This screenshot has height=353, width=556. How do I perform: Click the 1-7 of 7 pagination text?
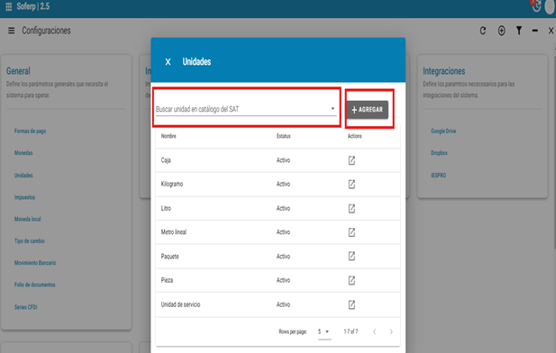(351, 331)
